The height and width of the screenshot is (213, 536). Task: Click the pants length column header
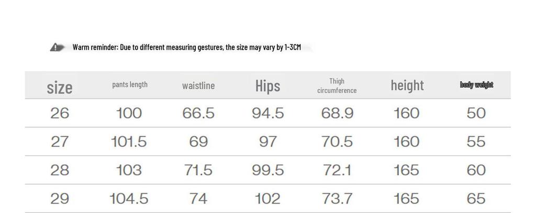[130, 85]
